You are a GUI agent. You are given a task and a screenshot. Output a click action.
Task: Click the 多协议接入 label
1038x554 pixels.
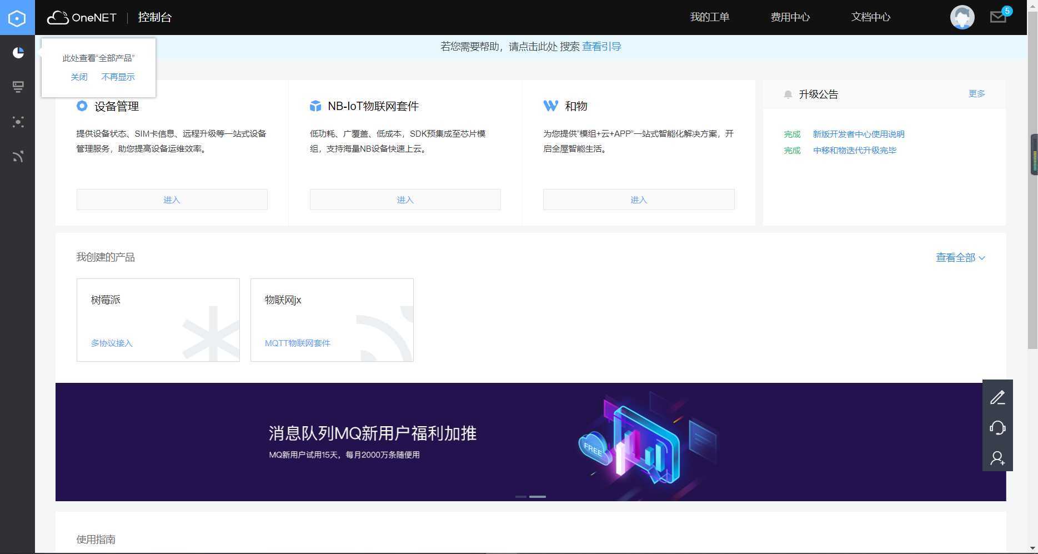pos(112,343)
